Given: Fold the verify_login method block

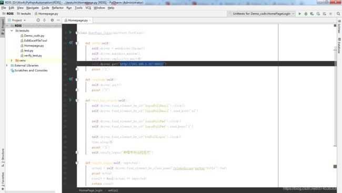Looking at the screenshot, I should pyautogui.click(x=77, y=163).
